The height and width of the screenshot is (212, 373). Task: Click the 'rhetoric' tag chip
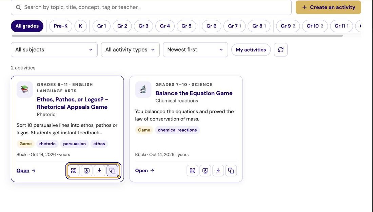point(47,144)
